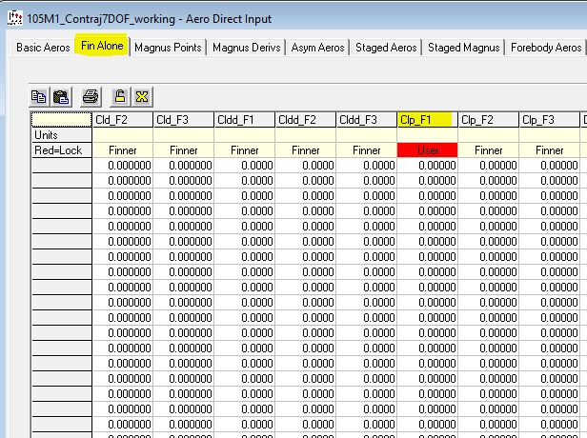
Task: Open the Staged Aeros tab
Action: click(386, 47)
